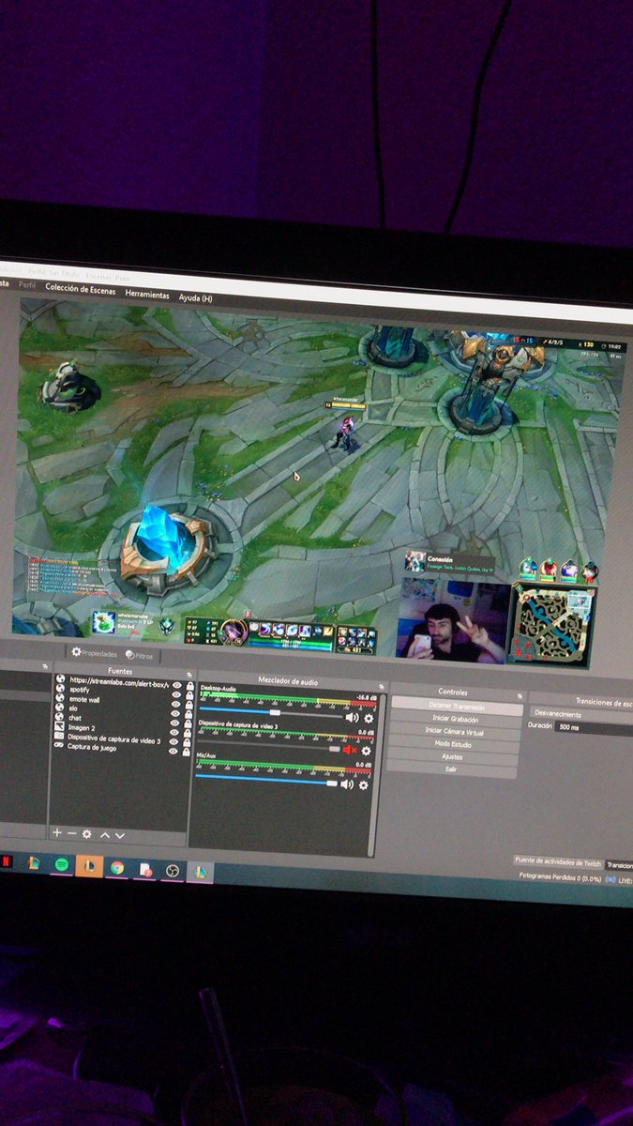Image resolution: width=633 pixels, height=1126 pixels.
Task: Remove selected source with the minus icon
Action: pos(72,833)
